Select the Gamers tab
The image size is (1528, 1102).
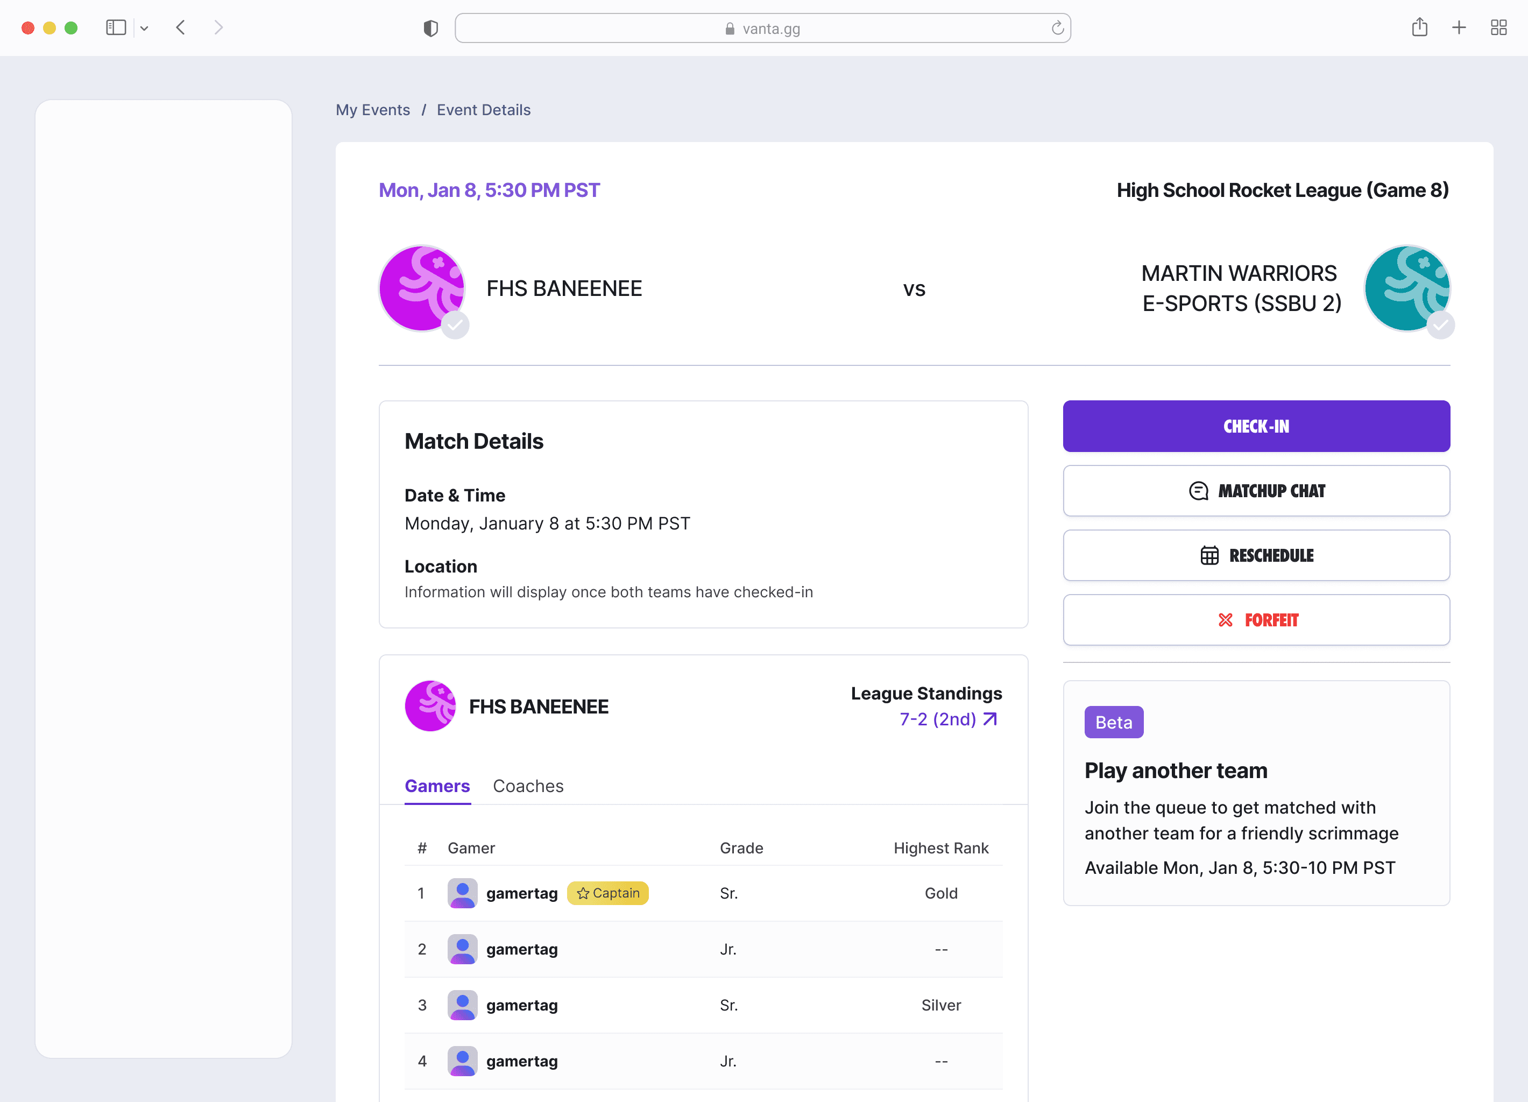(x=436, y=786)
